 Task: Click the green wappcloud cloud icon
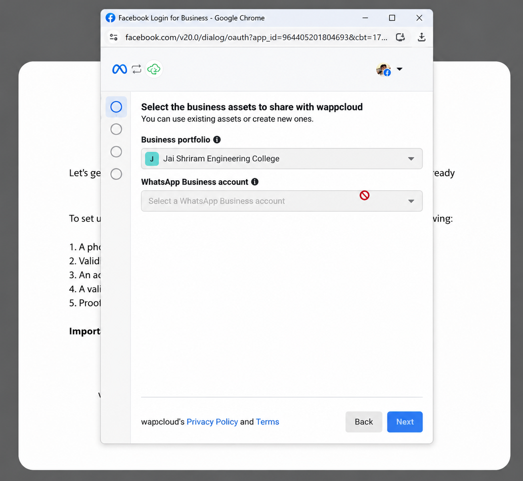[x=154, y=69]
